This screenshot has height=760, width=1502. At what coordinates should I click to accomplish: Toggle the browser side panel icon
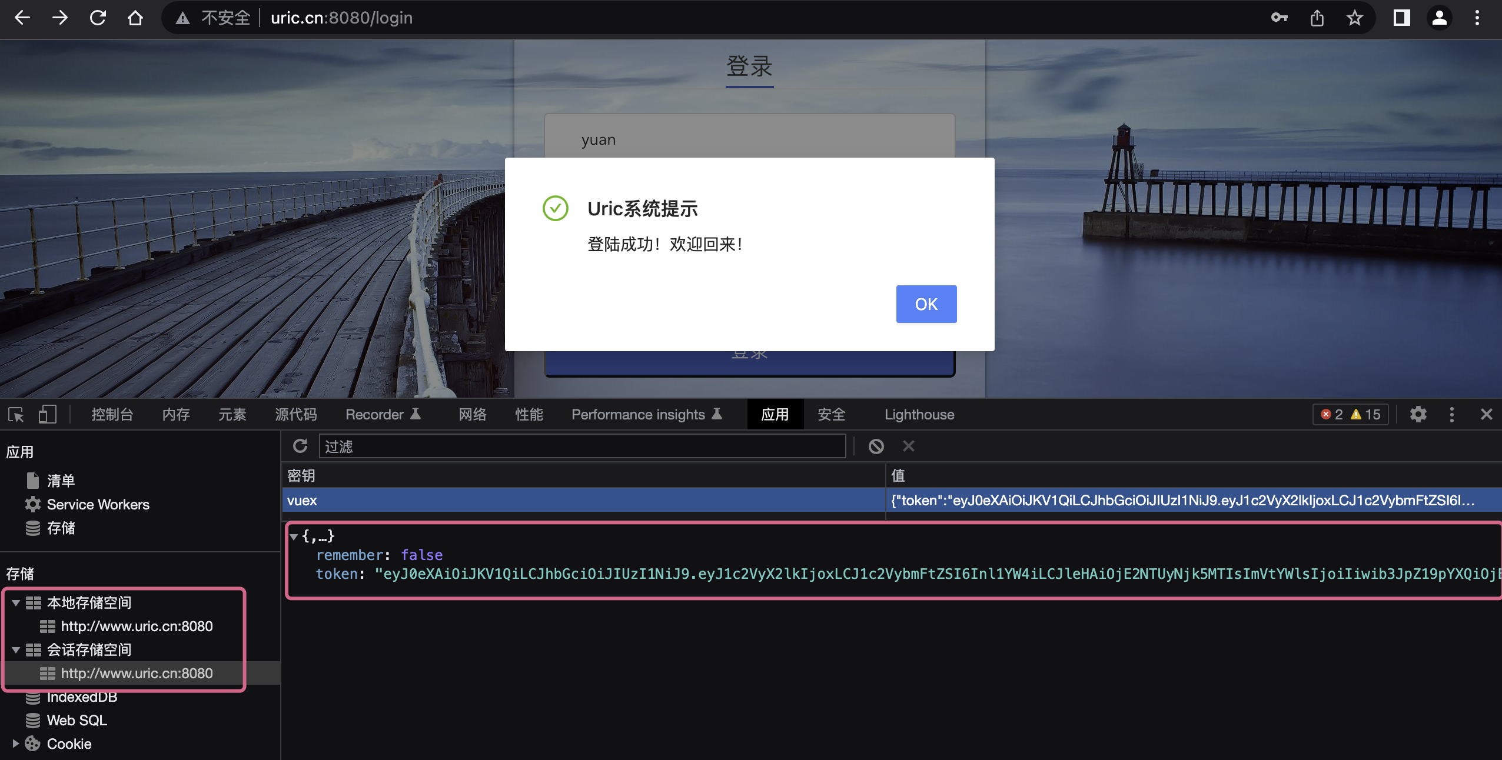point(1402,18)
